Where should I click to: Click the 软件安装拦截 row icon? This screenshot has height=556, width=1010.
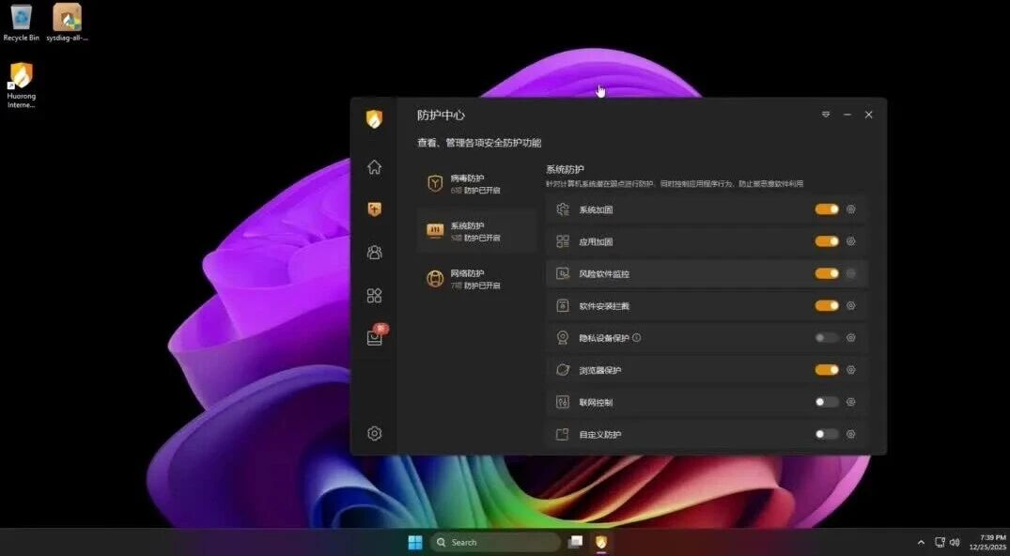point(563,306)
